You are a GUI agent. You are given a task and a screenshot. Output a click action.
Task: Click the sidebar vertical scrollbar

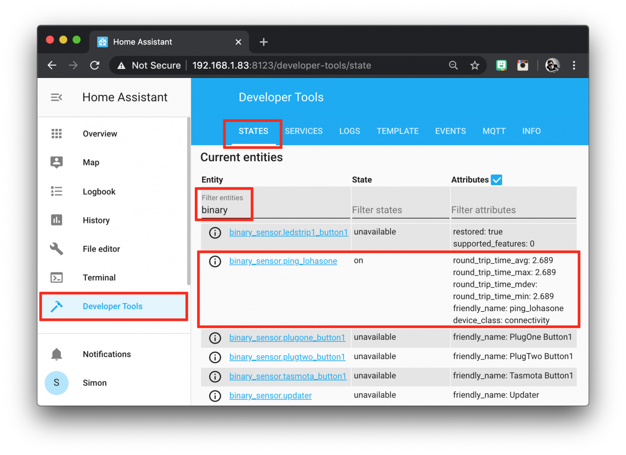click(x=189, y=202)
